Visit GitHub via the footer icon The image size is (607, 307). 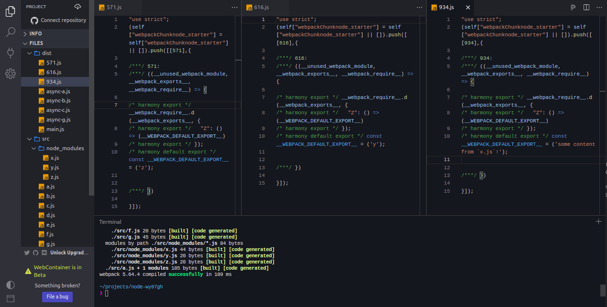tap(35, 252)
